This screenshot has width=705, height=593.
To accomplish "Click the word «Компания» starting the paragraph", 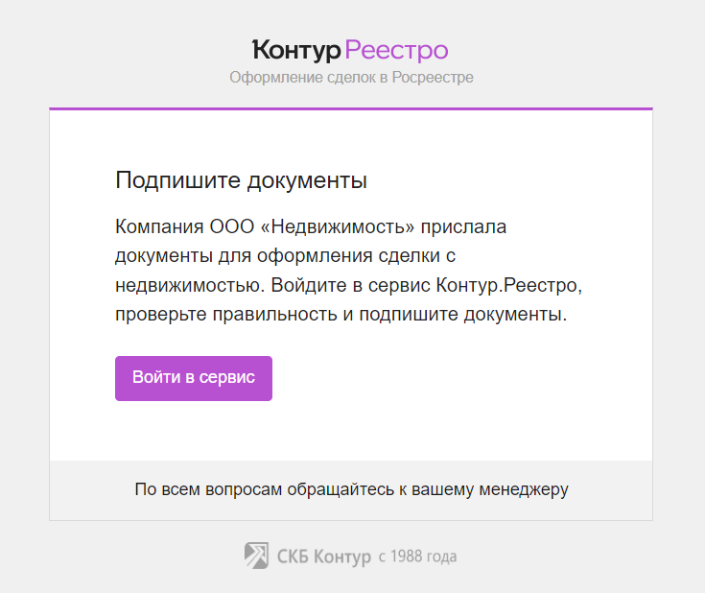I will [159, 226].
